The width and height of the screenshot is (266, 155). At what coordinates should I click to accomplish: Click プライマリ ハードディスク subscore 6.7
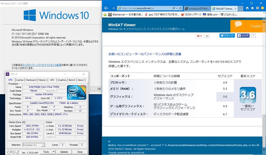[225, 114]
